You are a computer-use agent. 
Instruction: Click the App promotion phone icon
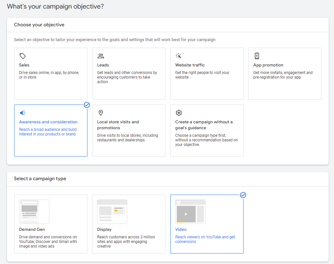click(257, 56)
